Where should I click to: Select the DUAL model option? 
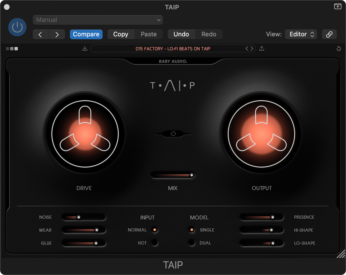point(191,243)
